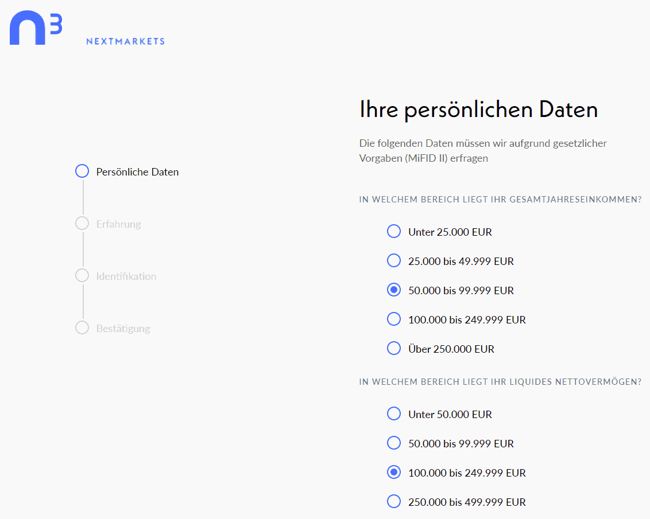
Task: Pick net worth 250.000 bis 499.999 EUR
Action: tap(394, 502)
